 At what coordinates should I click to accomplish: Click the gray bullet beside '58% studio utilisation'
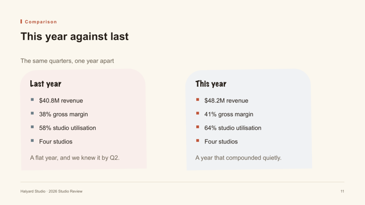click(x=32, y=127)
